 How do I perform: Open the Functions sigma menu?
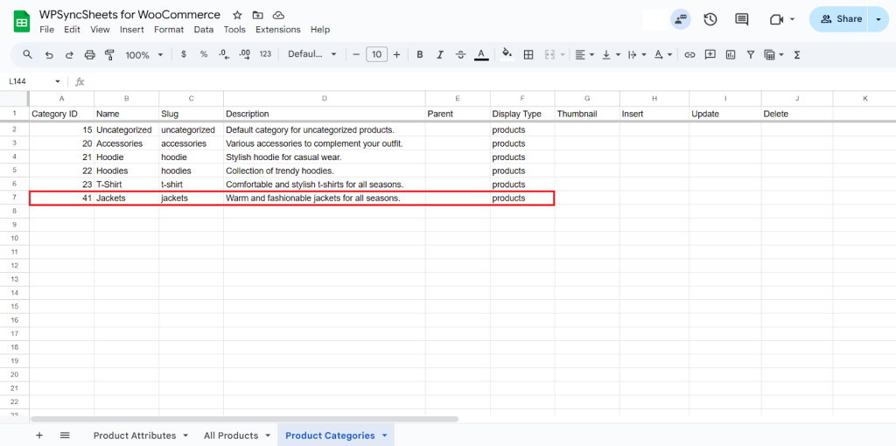[x=797, y=55]
